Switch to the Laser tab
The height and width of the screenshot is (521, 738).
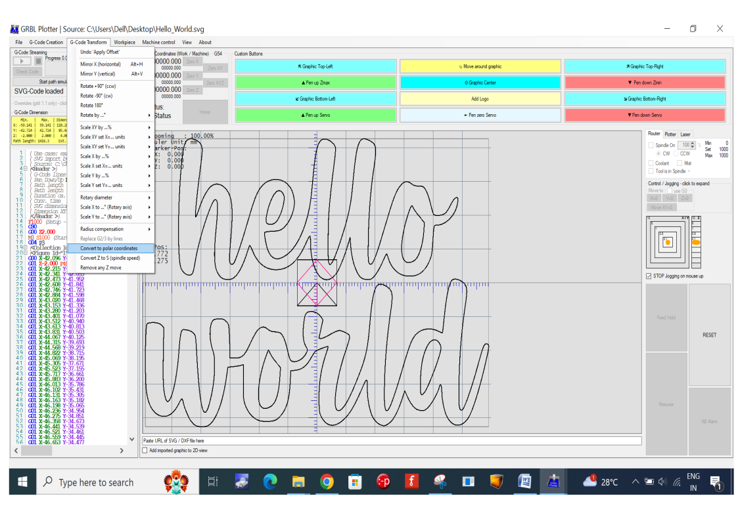[685, 135]
